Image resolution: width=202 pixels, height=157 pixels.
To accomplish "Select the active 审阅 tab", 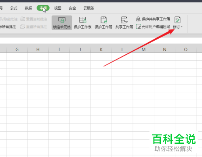I will pyautogui.click(x=43, y=8).
